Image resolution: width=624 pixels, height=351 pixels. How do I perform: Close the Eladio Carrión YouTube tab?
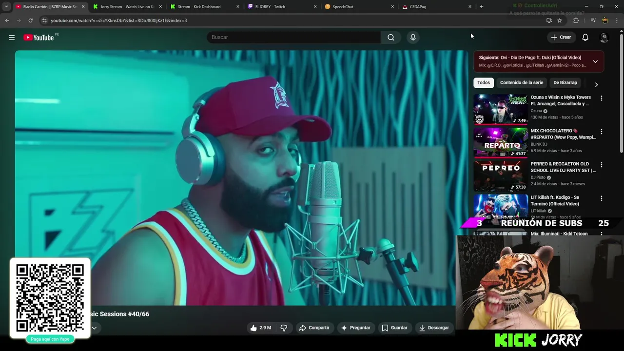tap(83, 7)
